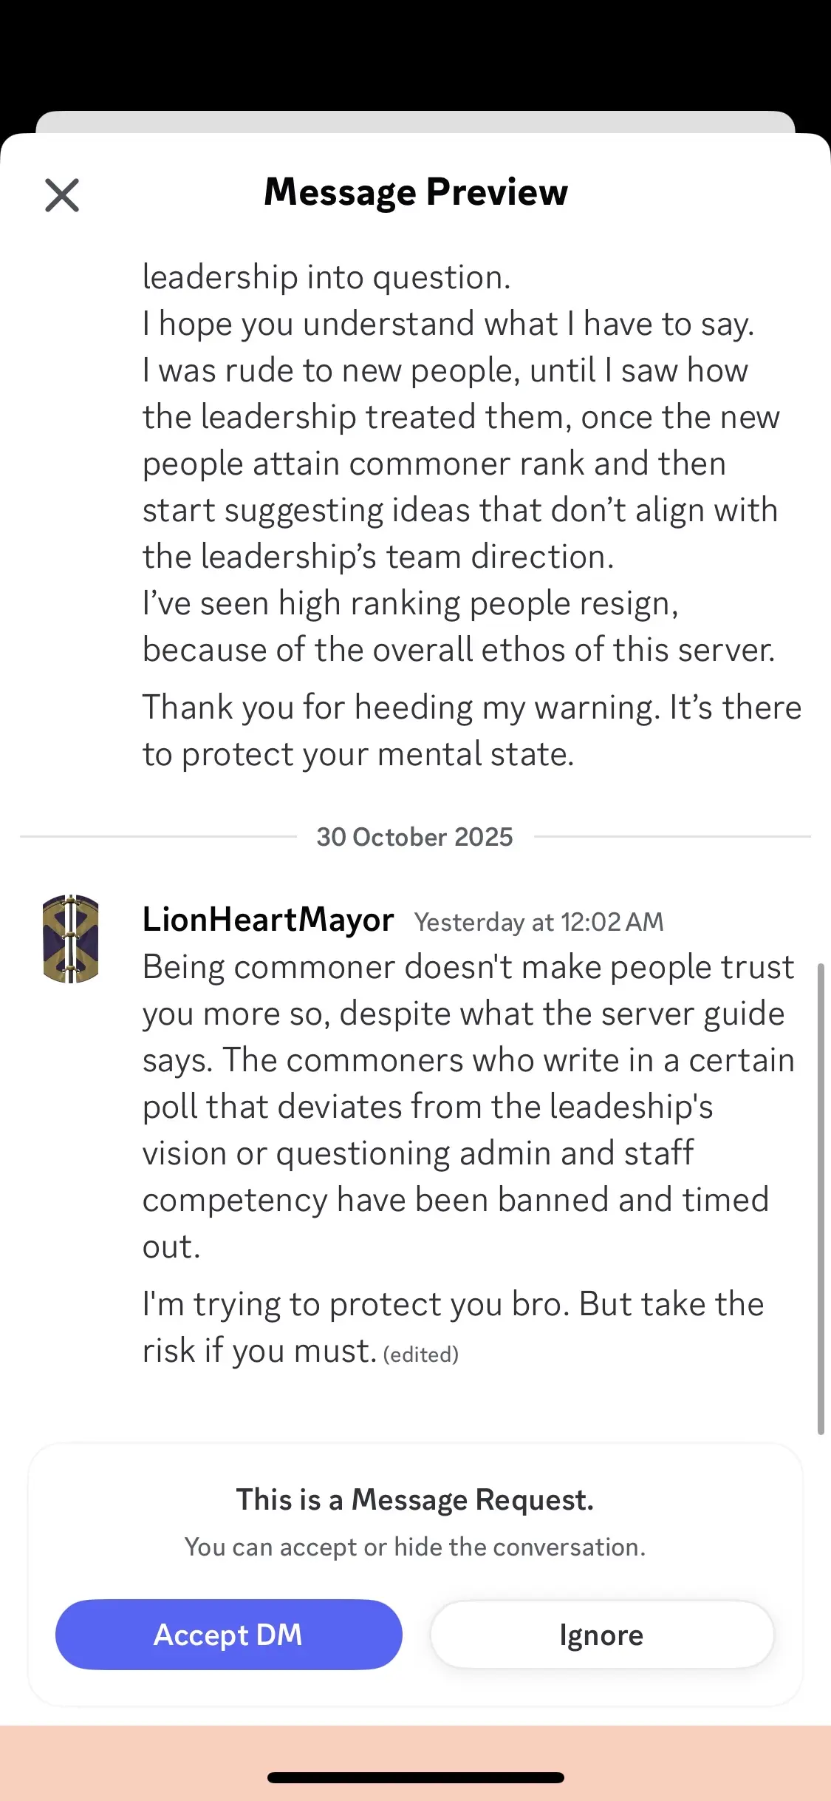Tap 'I hope you understand what I have to say'

(x=448, y=324)
